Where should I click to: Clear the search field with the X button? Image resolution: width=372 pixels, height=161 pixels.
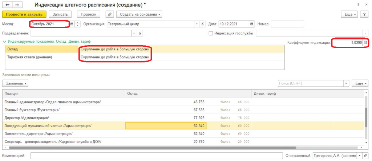point(346,83)
